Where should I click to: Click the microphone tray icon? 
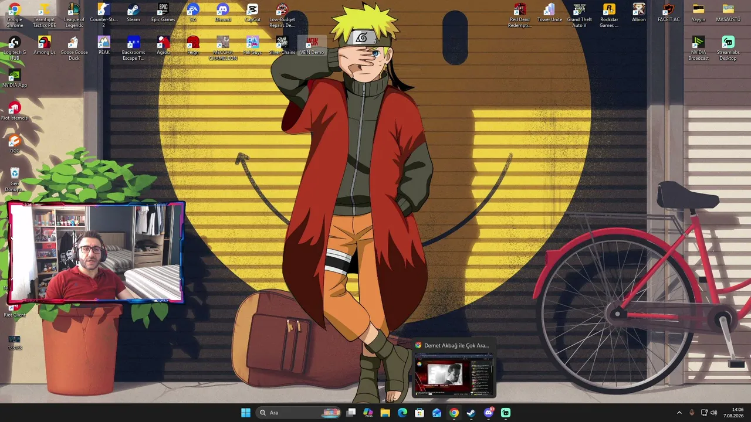pyautogui.click(x=692, y=413)
